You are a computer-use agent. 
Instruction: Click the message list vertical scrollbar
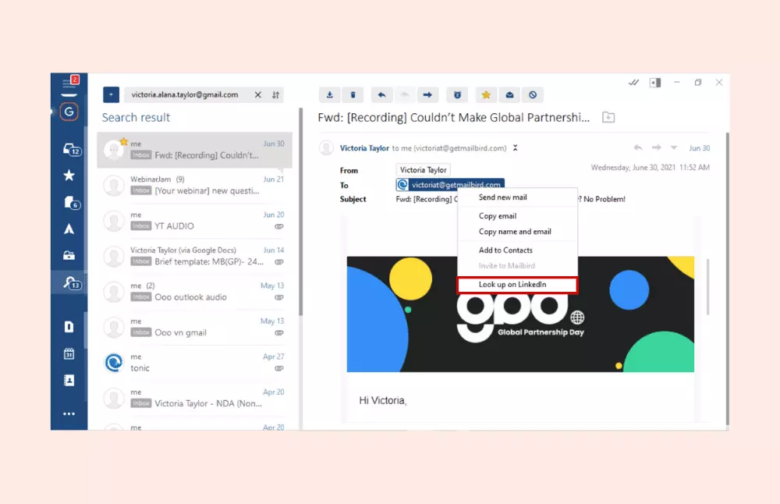tap(300, 211)
